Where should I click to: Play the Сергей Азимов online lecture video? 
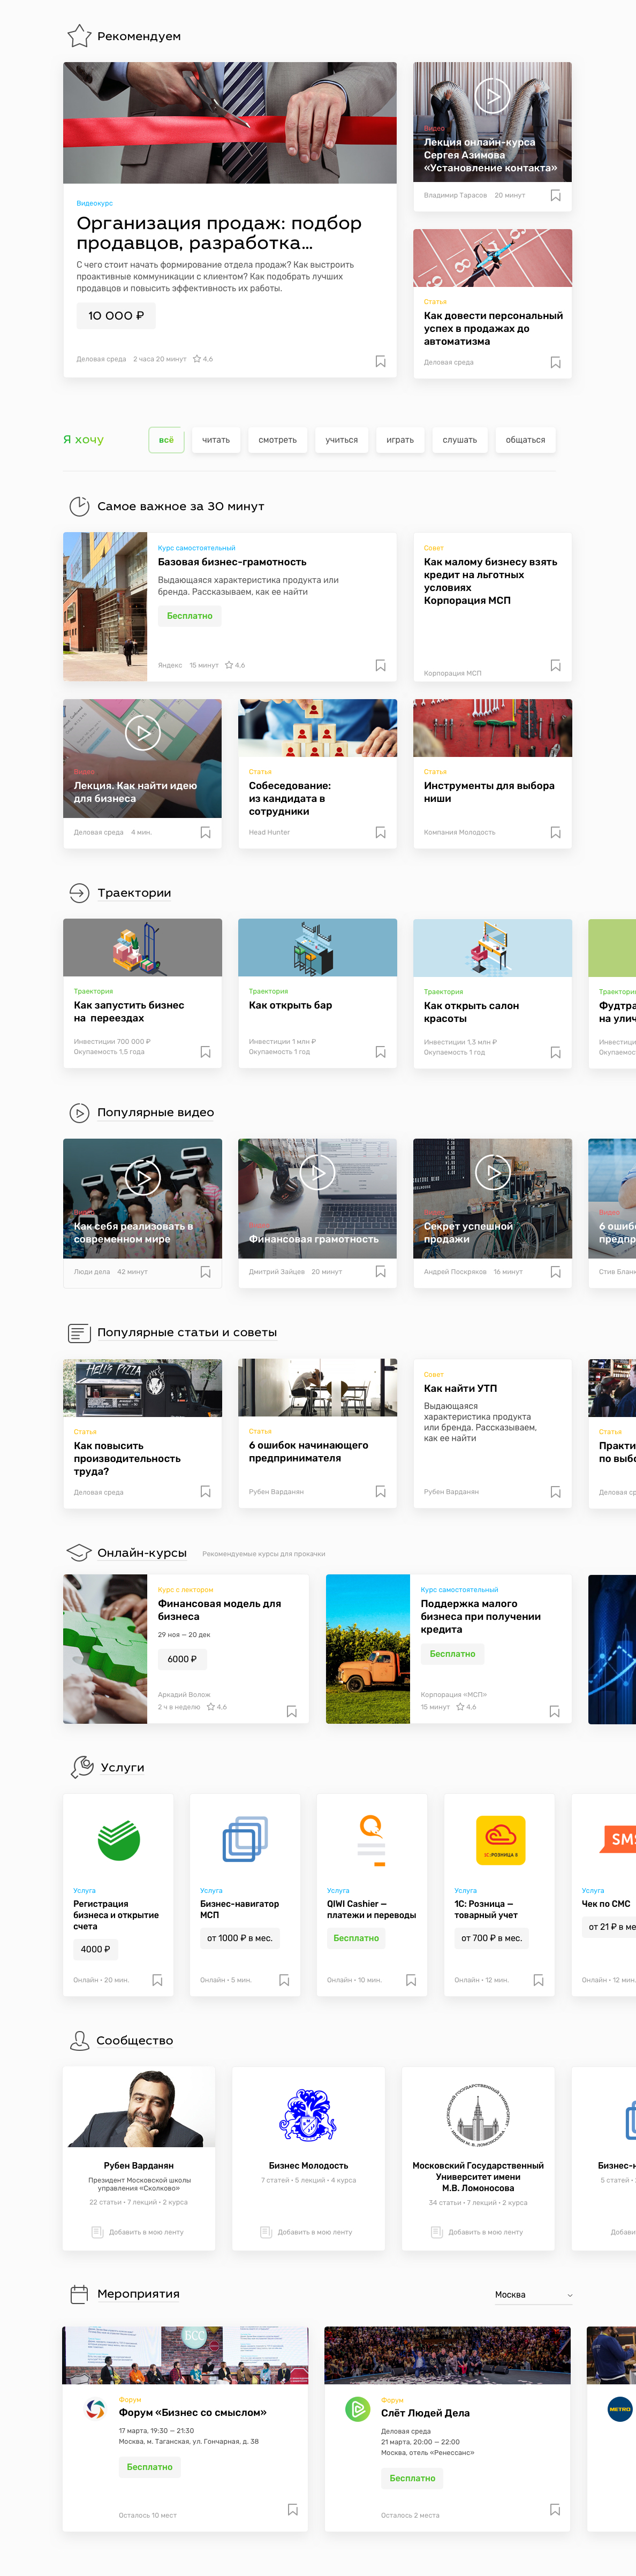pos(491,97)
